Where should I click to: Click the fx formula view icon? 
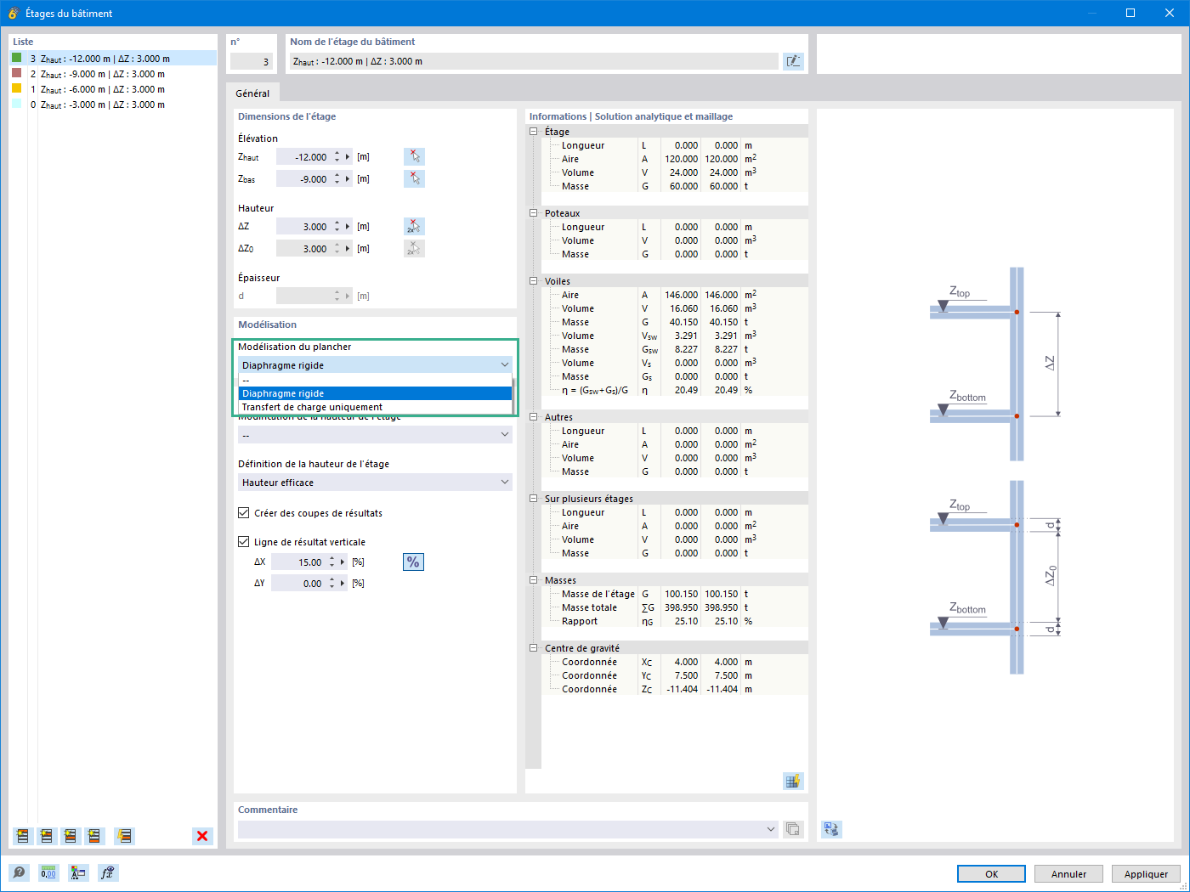click(x=108, y=872)
